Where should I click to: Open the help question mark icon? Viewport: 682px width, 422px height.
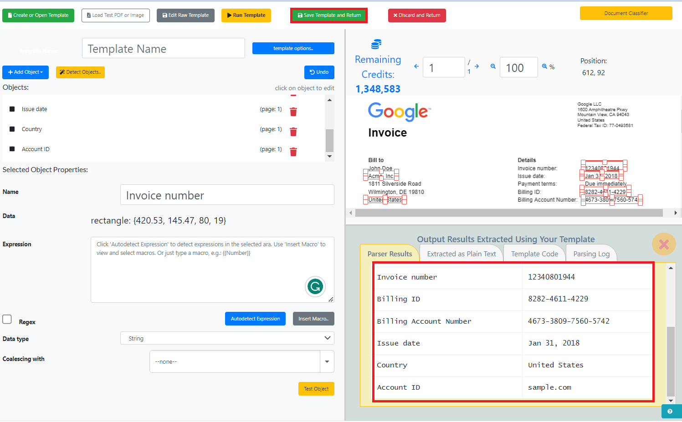click(670, 412)
